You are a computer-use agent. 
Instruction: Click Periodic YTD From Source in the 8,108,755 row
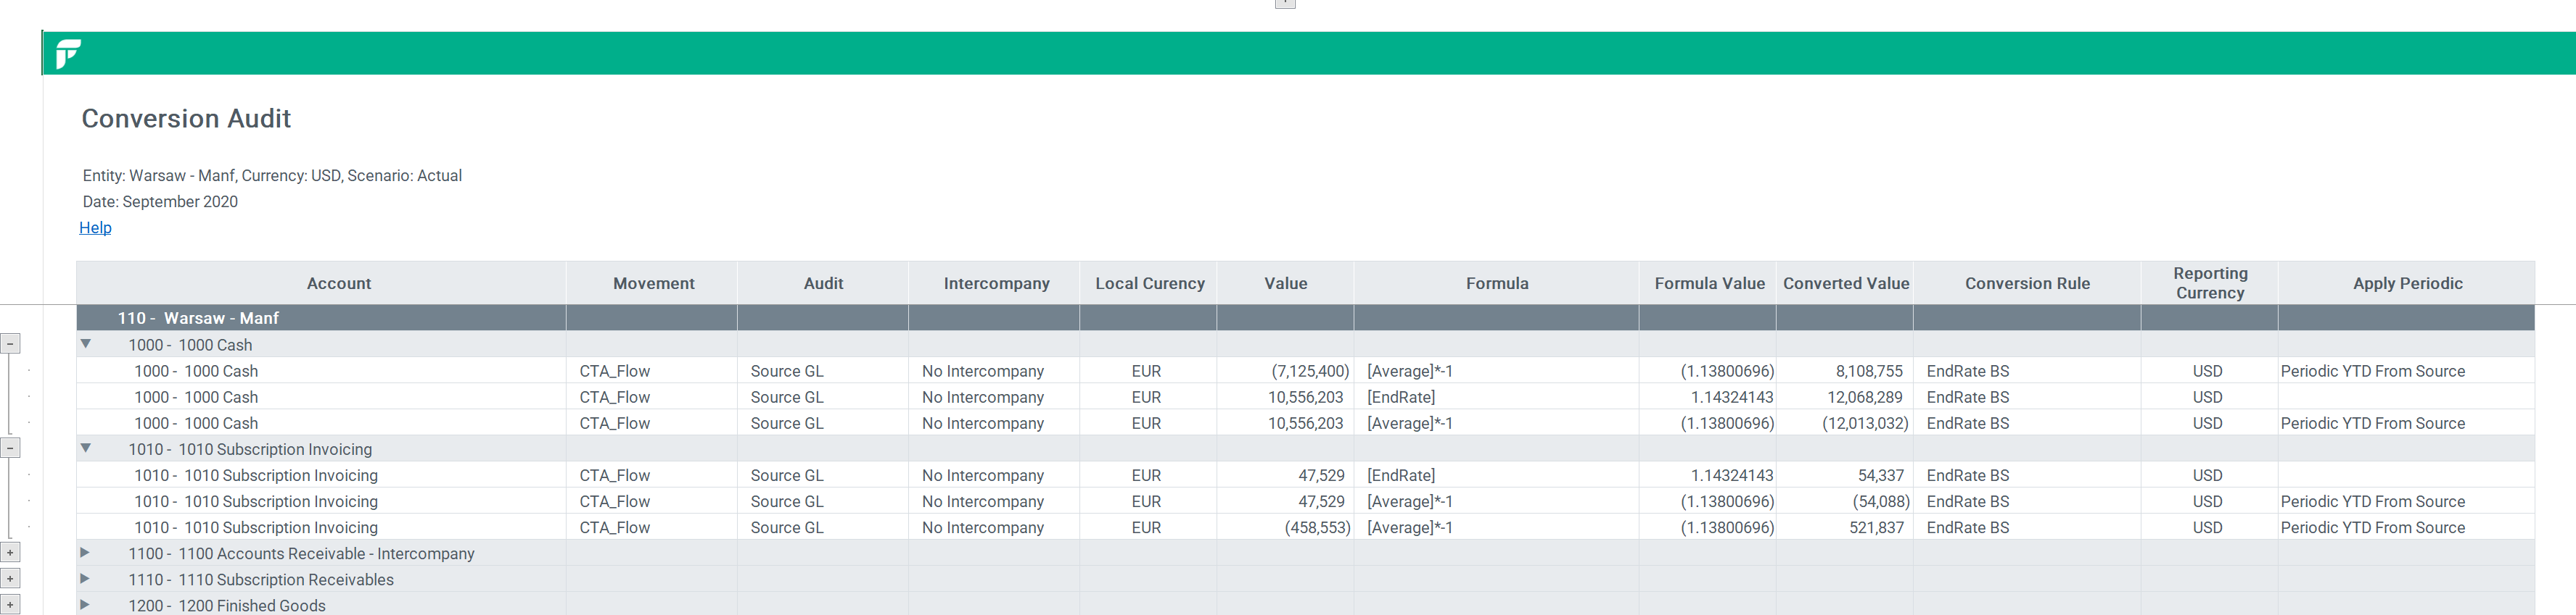click(2372, 370)
